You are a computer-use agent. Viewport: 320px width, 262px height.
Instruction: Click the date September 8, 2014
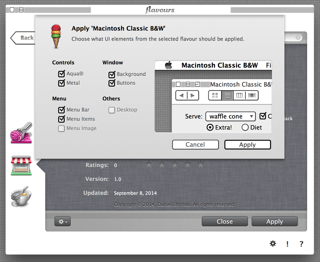pyautogui.click(x=135, y=193)
